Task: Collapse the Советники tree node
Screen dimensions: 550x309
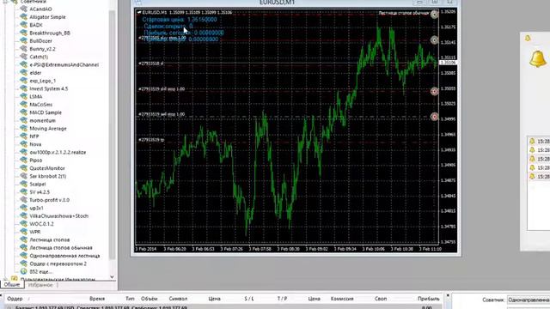Action: point(5,2)
